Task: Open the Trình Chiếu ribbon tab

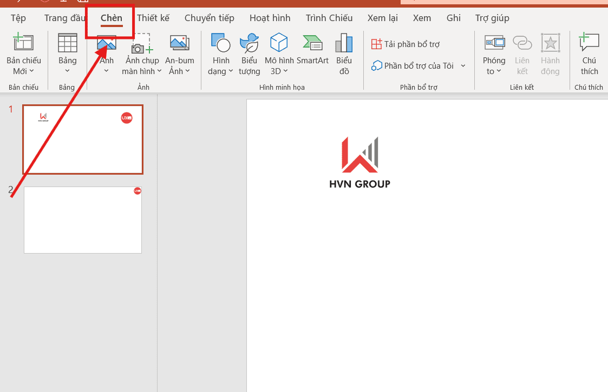Action: (x=329, y=17)
